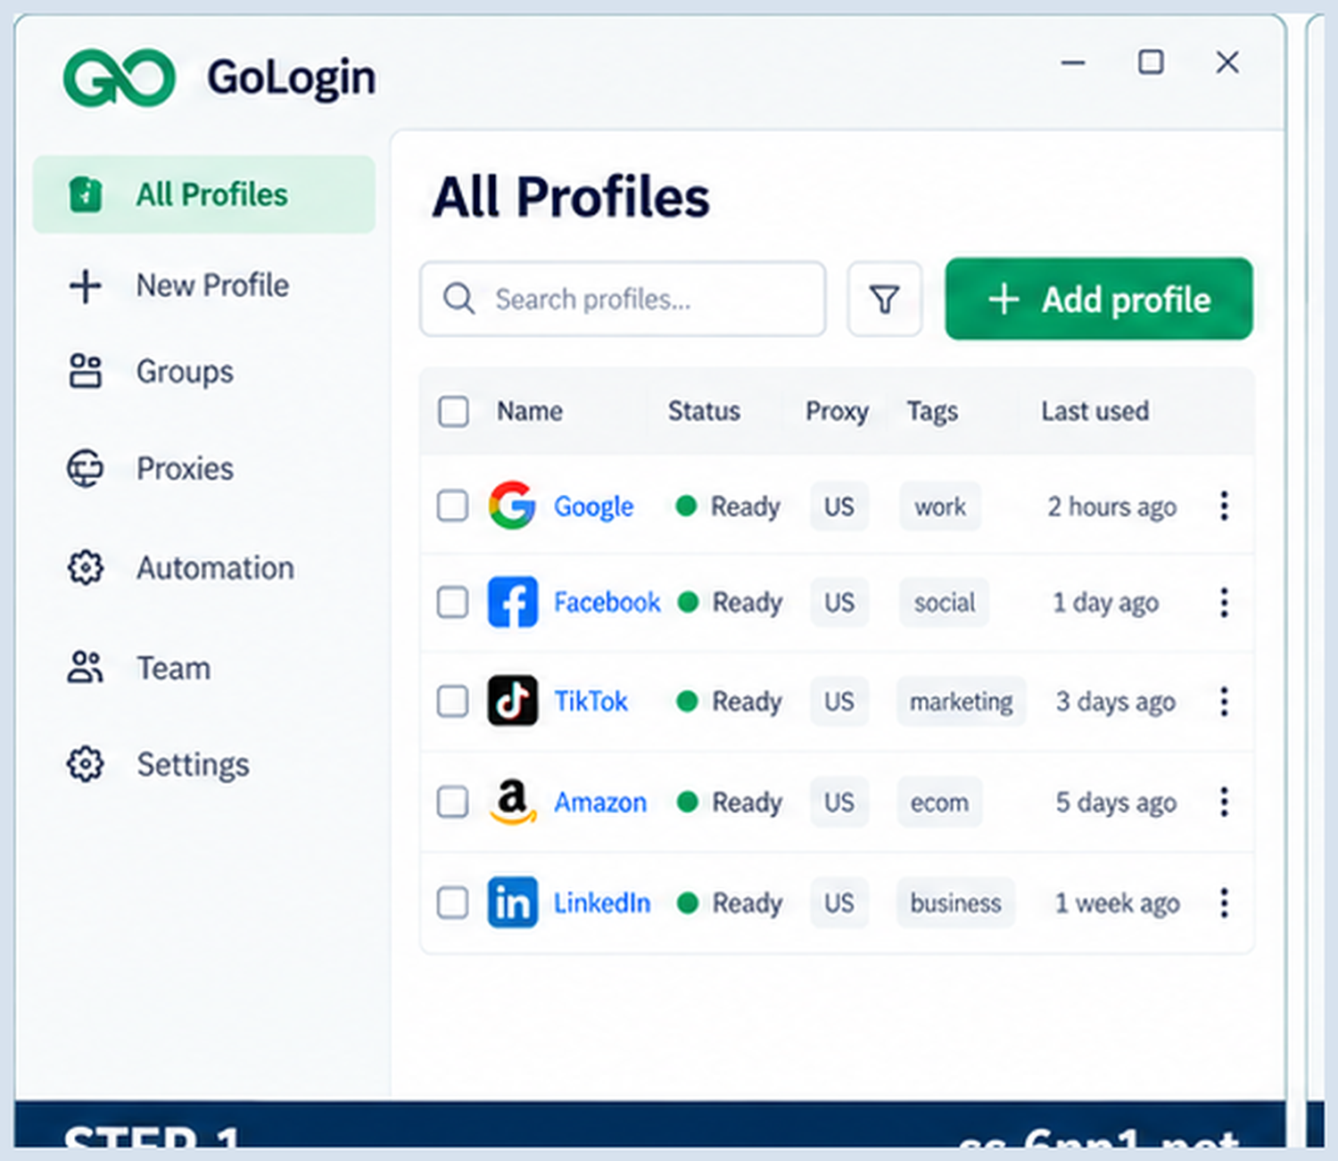Click the Status column header
The height and width of the screenshot is (1161, 1338).
point(704,411)
